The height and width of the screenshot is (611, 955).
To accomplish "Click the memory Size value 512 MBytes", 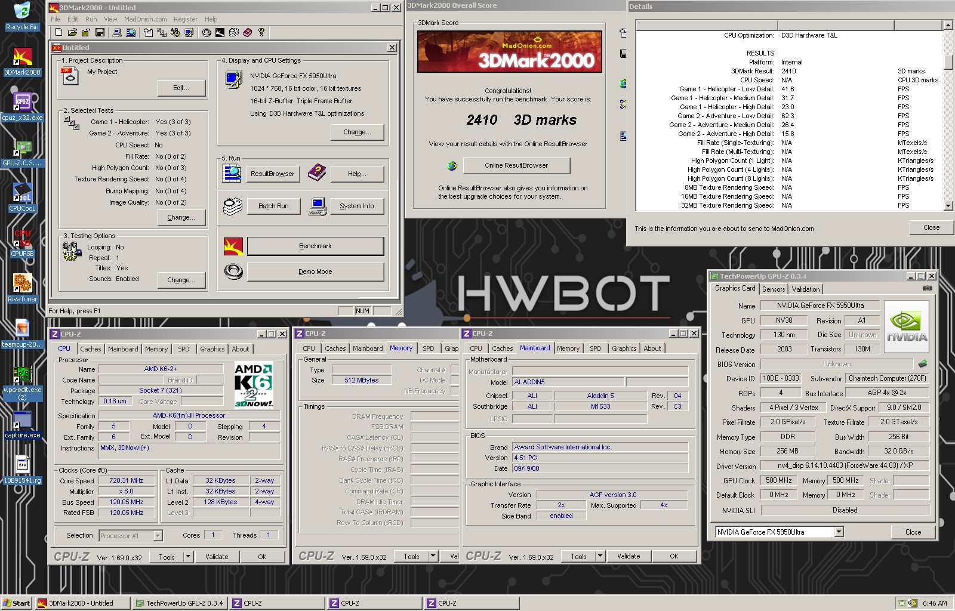I will coord(362,380).
